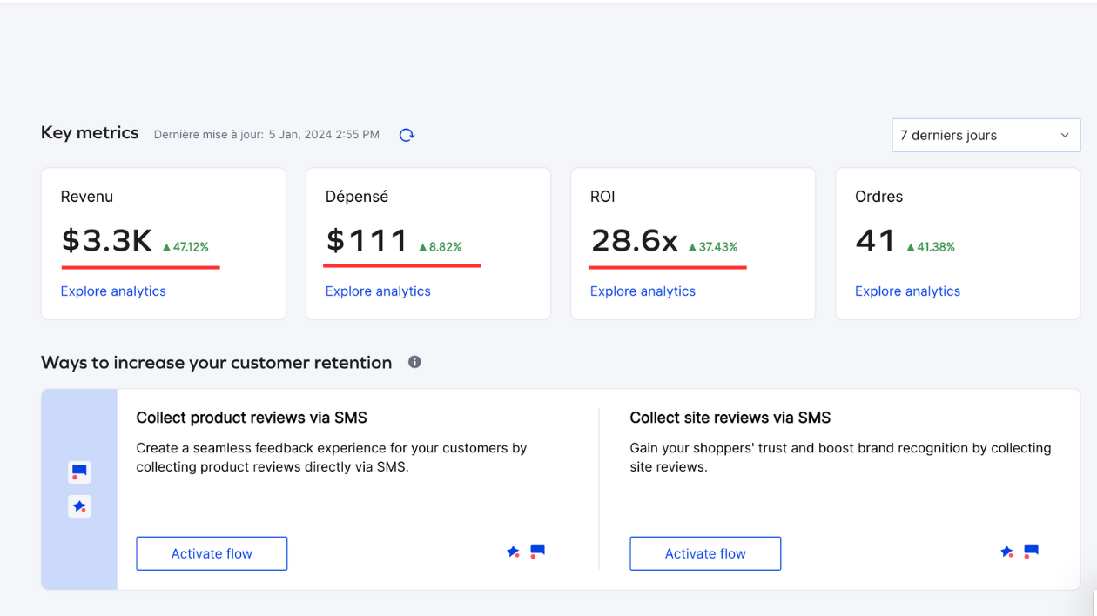
Task: Click the date range dropdown chevron arrow
Action: click(x=1064, y=135)
